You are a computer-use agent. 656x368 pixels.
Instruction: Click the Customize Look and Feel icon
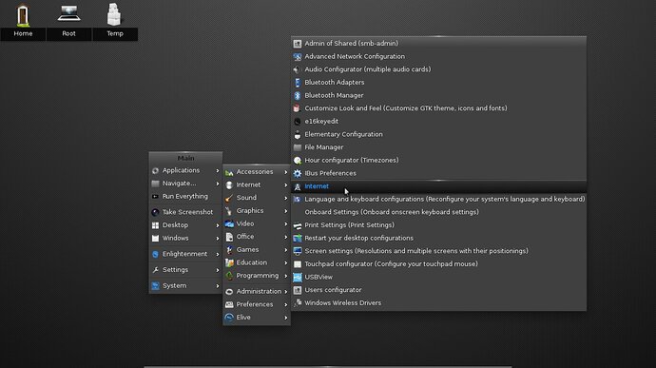pos(297,108)
